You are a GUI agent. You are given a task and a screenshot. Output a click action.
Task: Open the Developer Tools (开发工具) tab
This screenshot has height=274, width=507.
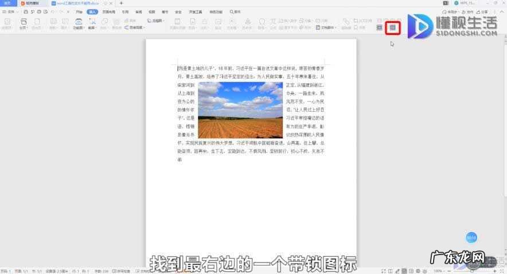tap(196, 11)
